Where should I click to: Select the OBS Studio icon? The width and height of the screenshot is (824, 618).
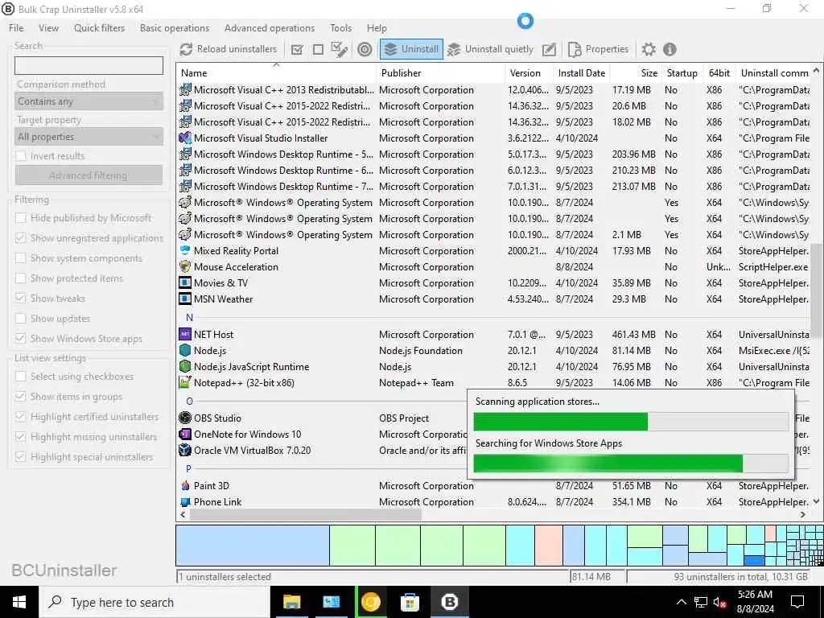[x=185, y=418]
